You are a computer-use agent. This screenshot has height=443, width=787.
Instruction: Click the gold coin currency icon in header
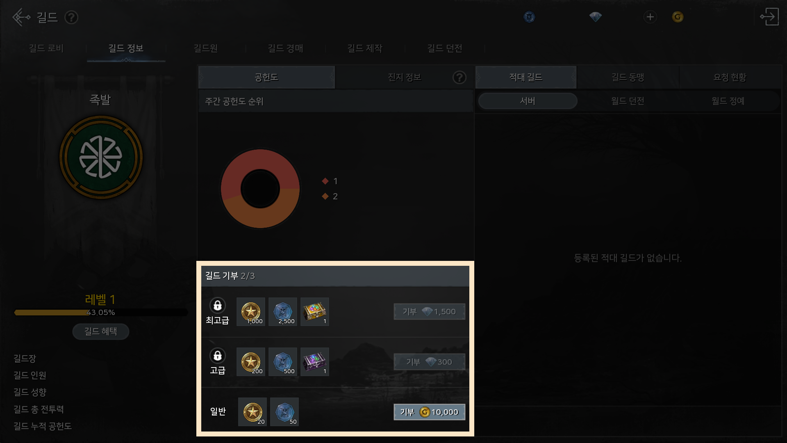pos(678,17)
